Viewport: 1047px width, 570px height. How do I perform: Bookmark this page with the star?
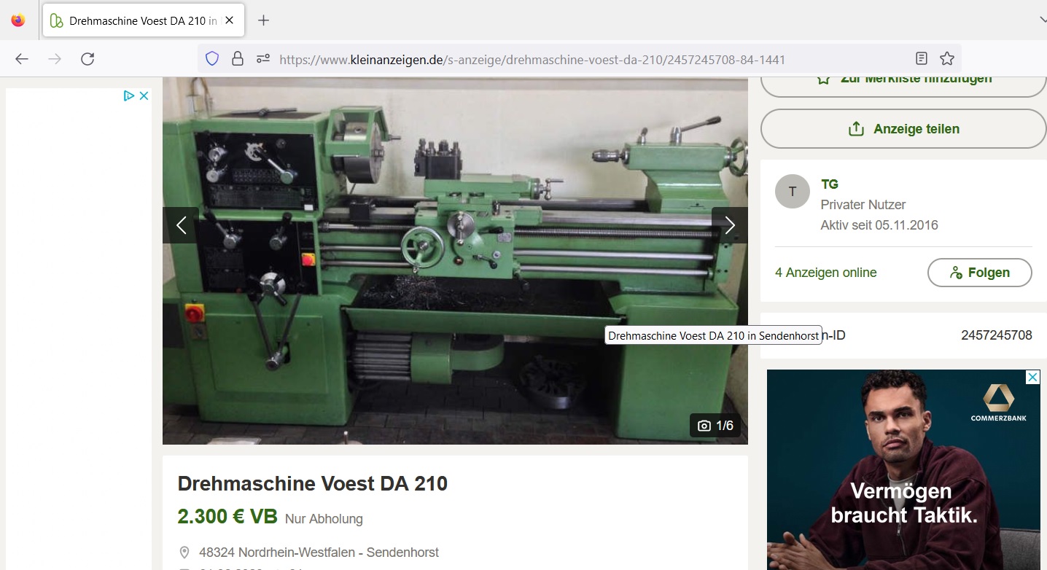pyautogui.click(x=947, y=59)
